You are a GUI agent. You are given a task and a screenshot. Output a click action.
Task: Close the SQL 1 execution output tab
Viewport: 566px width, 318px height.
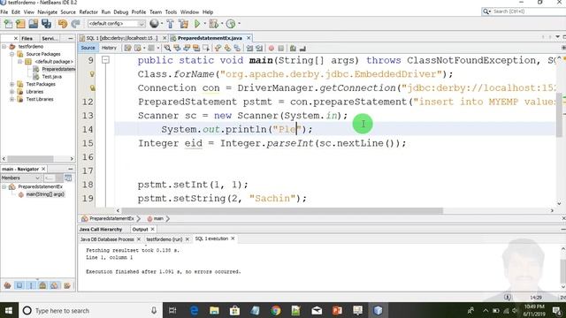[233, 238]
